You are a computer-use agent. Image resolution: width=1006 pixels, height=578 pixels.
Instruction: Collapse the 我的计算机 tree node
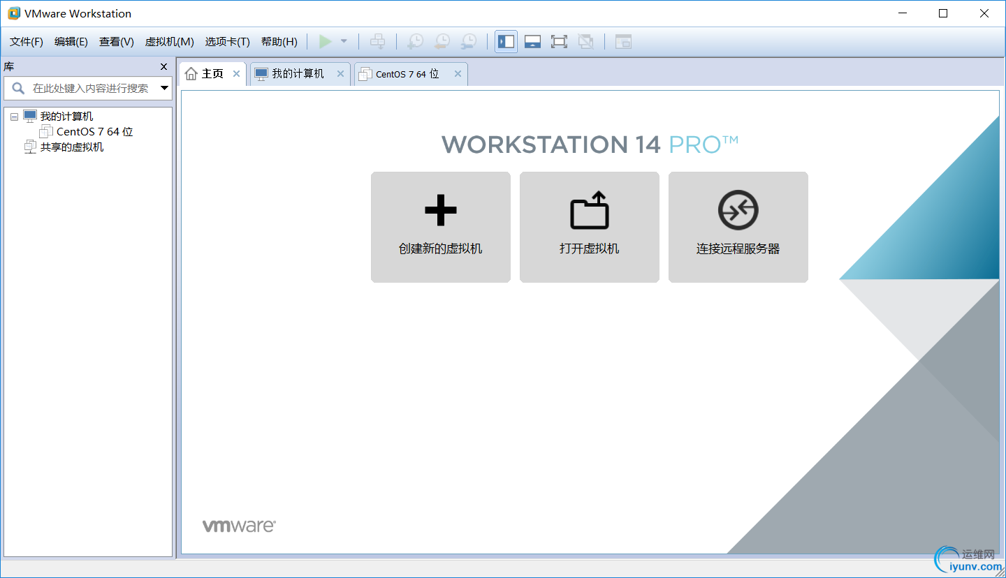(14, 117)
